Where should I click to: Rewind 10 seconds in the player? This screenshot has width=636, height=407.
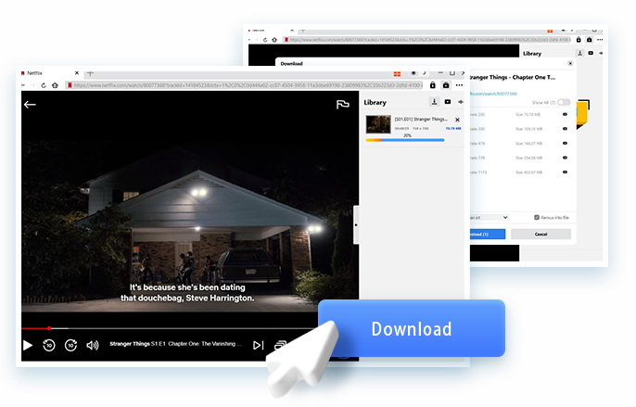(x=49, y=345)
